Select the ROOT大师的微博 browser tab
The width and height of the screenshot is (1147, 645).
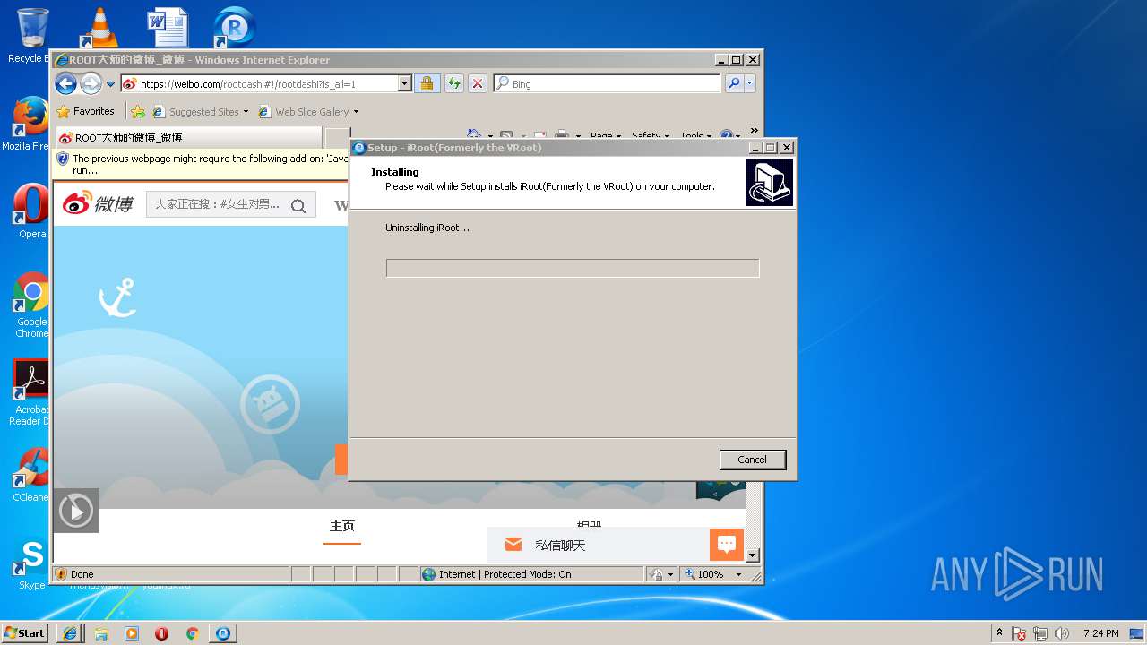[188, 138]
